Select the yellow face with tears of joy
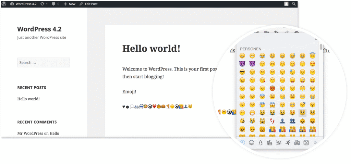The image size is (351, 164). [x=262, y=56]
